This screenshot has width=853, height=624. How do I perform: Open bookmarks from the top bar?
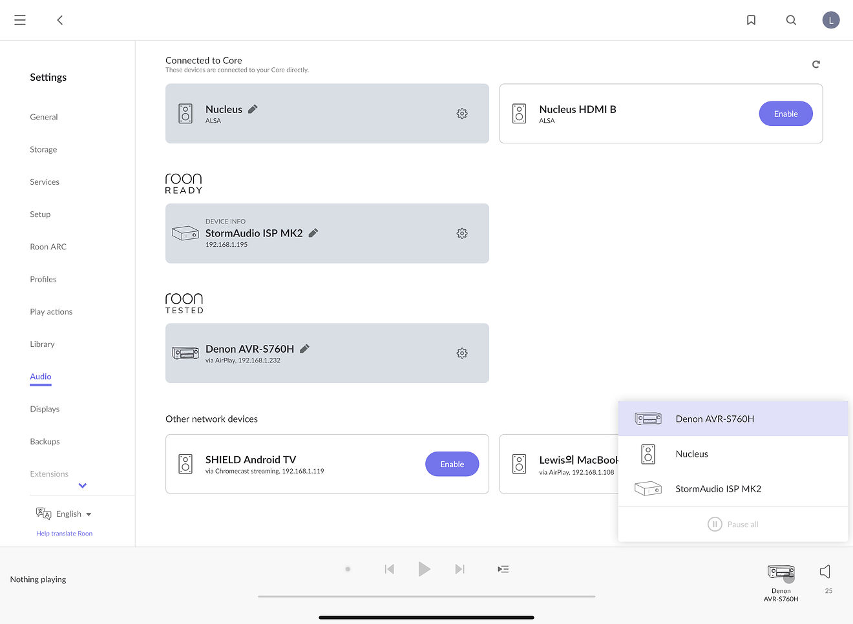[x=751, y=20]
